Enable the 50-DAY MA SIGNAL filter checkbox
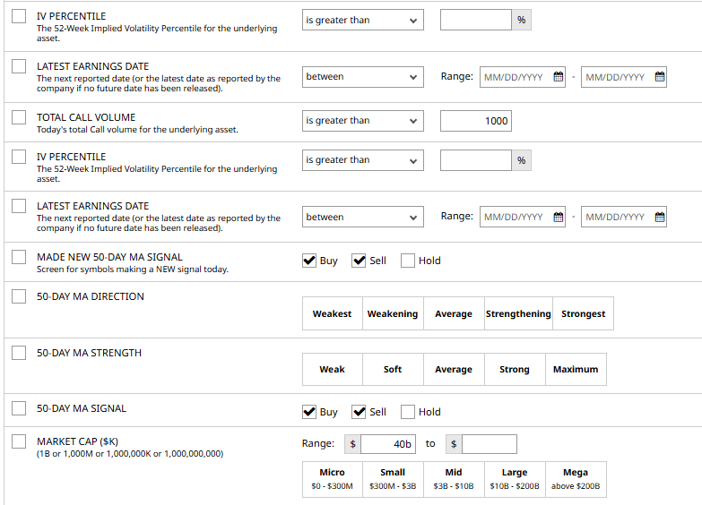This screenshot has height=505, width=702. tap(19, 408)
